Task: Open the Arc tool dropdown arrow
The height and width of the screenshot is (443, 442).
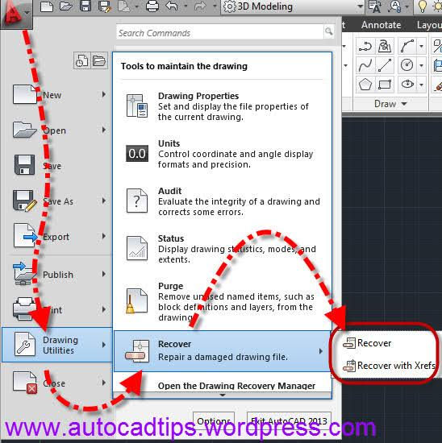Action: pos(421,46)
